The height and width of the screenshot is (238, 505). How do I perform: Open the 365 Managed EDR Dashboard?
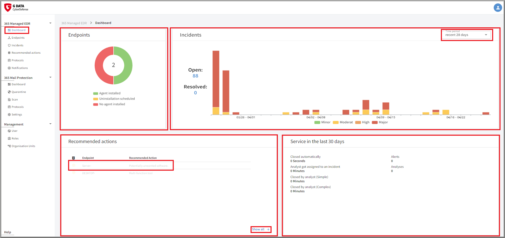point(18,30)
